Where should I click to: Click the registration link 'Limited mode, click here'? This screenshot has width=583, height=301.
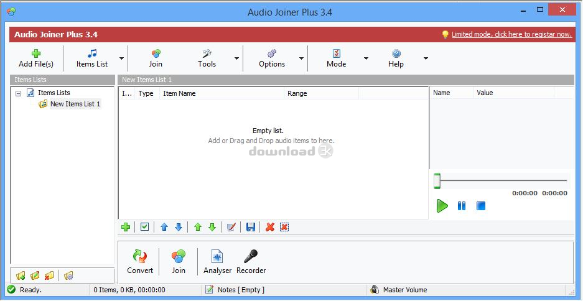511,34
